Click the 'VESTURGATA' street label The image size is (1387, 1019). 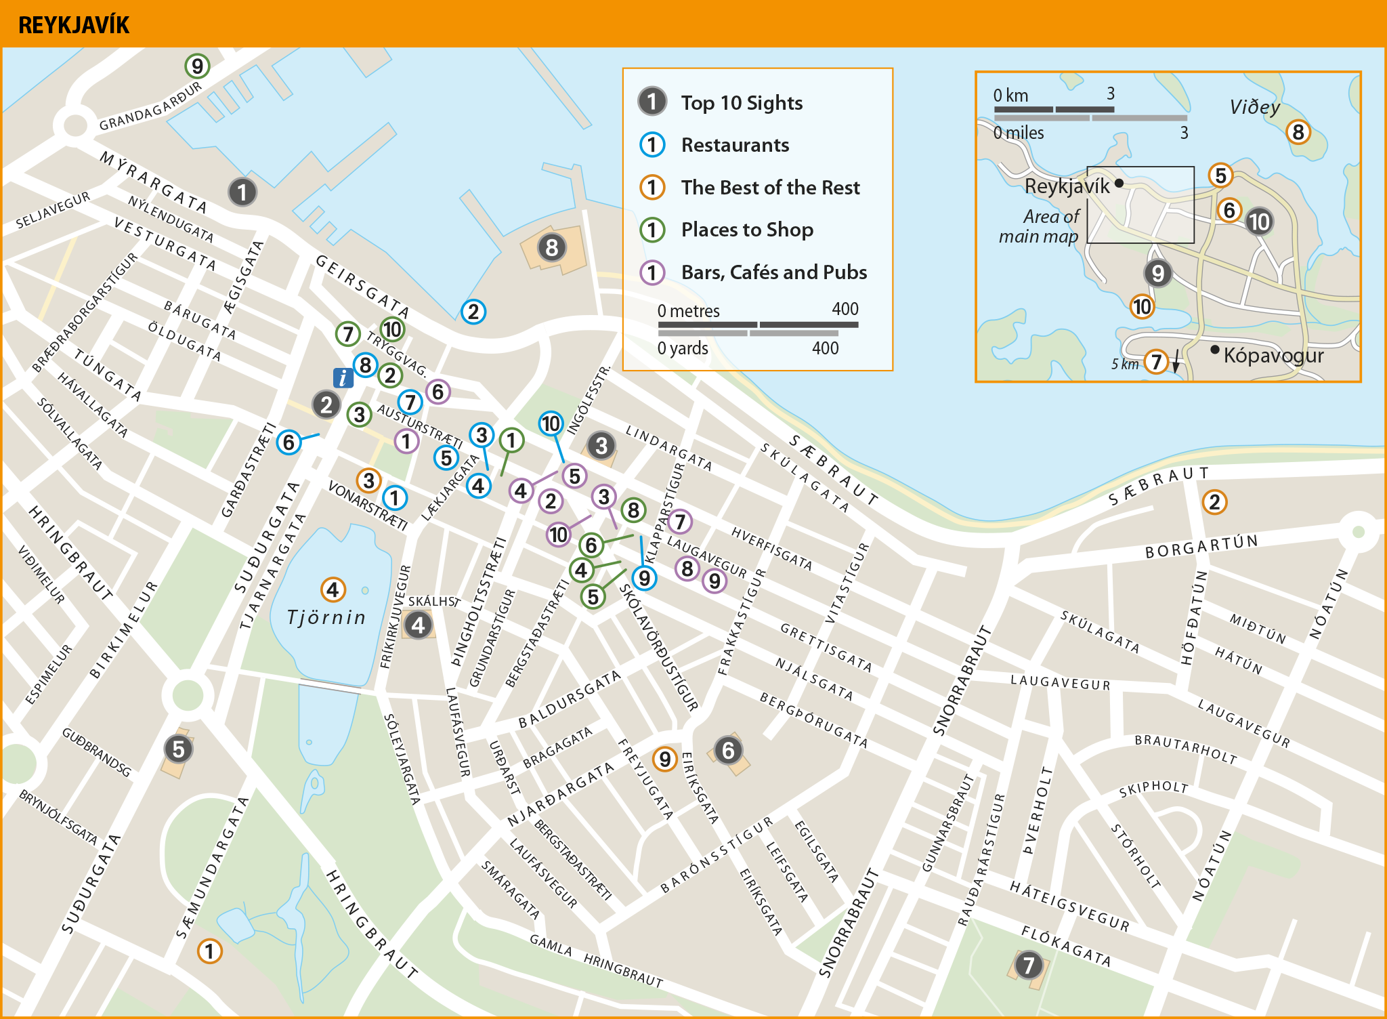point(165,244)
